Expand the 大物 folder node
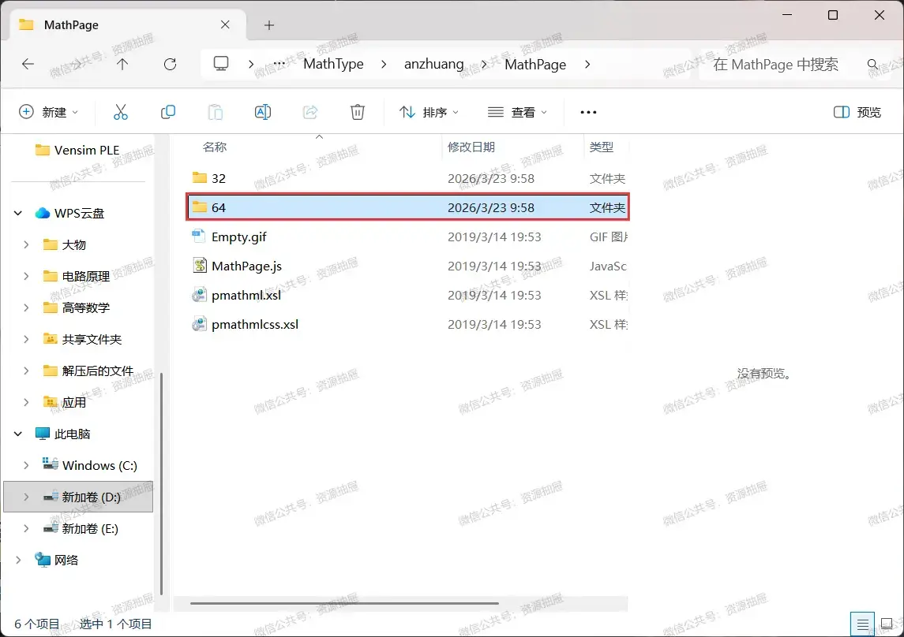This screenshot has width=904, height=637. click(26, 244)
